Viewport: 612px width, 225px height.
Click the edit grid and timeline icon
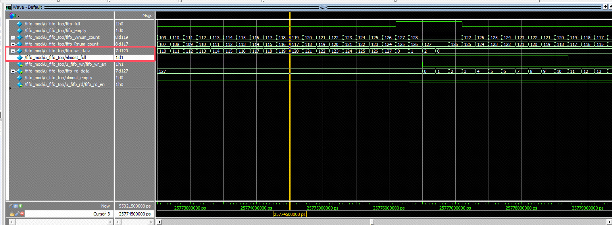16,206
